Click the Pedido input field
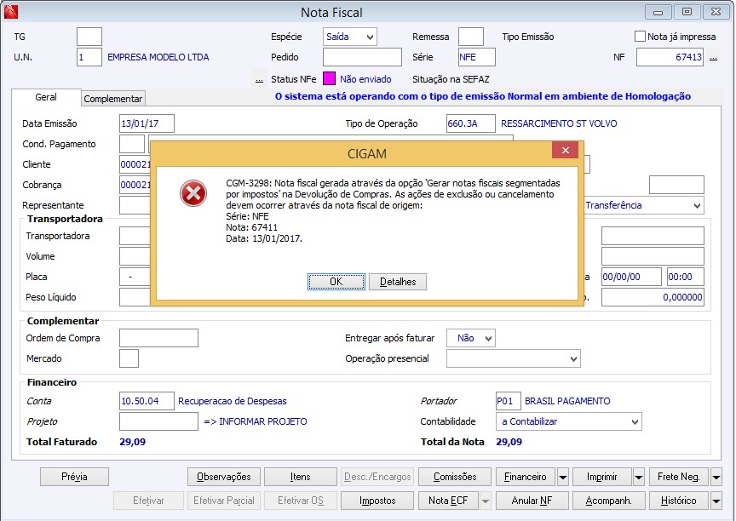 click(x=362, y=57)
